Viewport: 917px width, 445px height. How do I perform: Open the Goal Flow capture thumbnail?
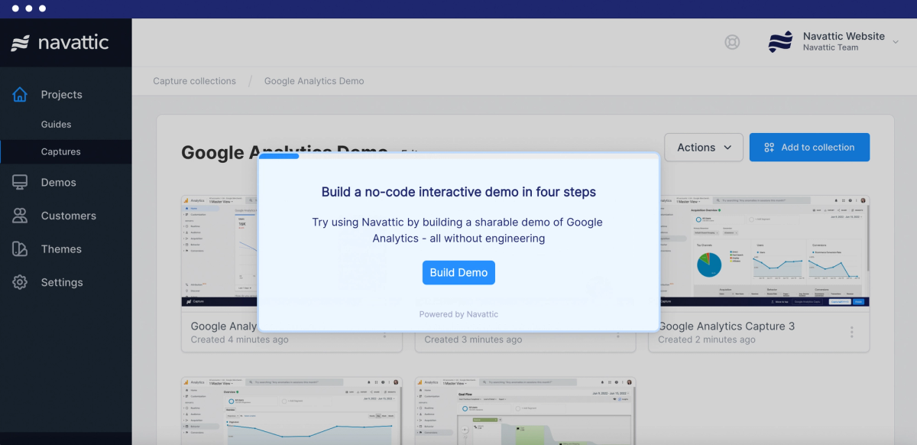tap(525, 411)
